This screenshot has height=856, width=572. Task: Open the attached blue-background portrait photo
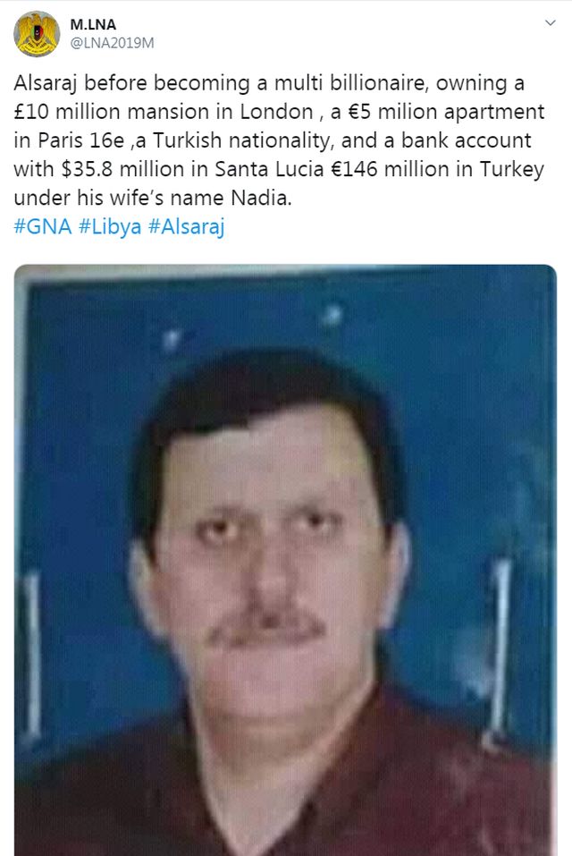click(x=285, y=560)
